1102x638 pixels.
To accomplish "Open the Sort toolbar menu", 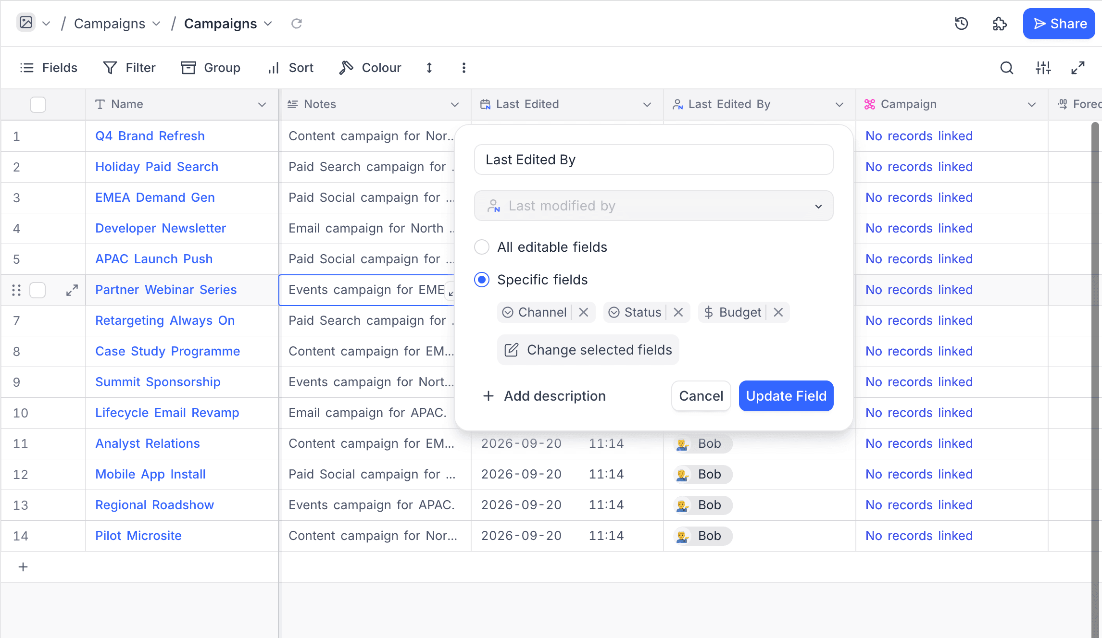I will click(290, 68).
